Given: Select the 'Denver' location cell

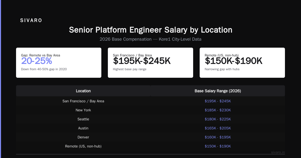Looking at the screenshot, I should point(83,137).
